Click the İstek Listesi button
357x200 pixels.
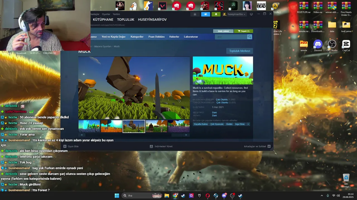coord(223,31)
